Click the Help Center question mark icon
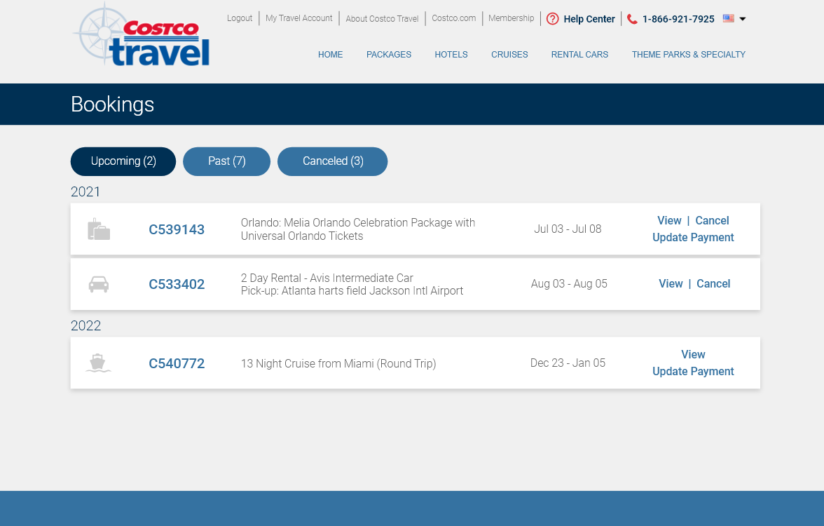The height and width of the screenshot is (526, 824). tap(552, 19)
